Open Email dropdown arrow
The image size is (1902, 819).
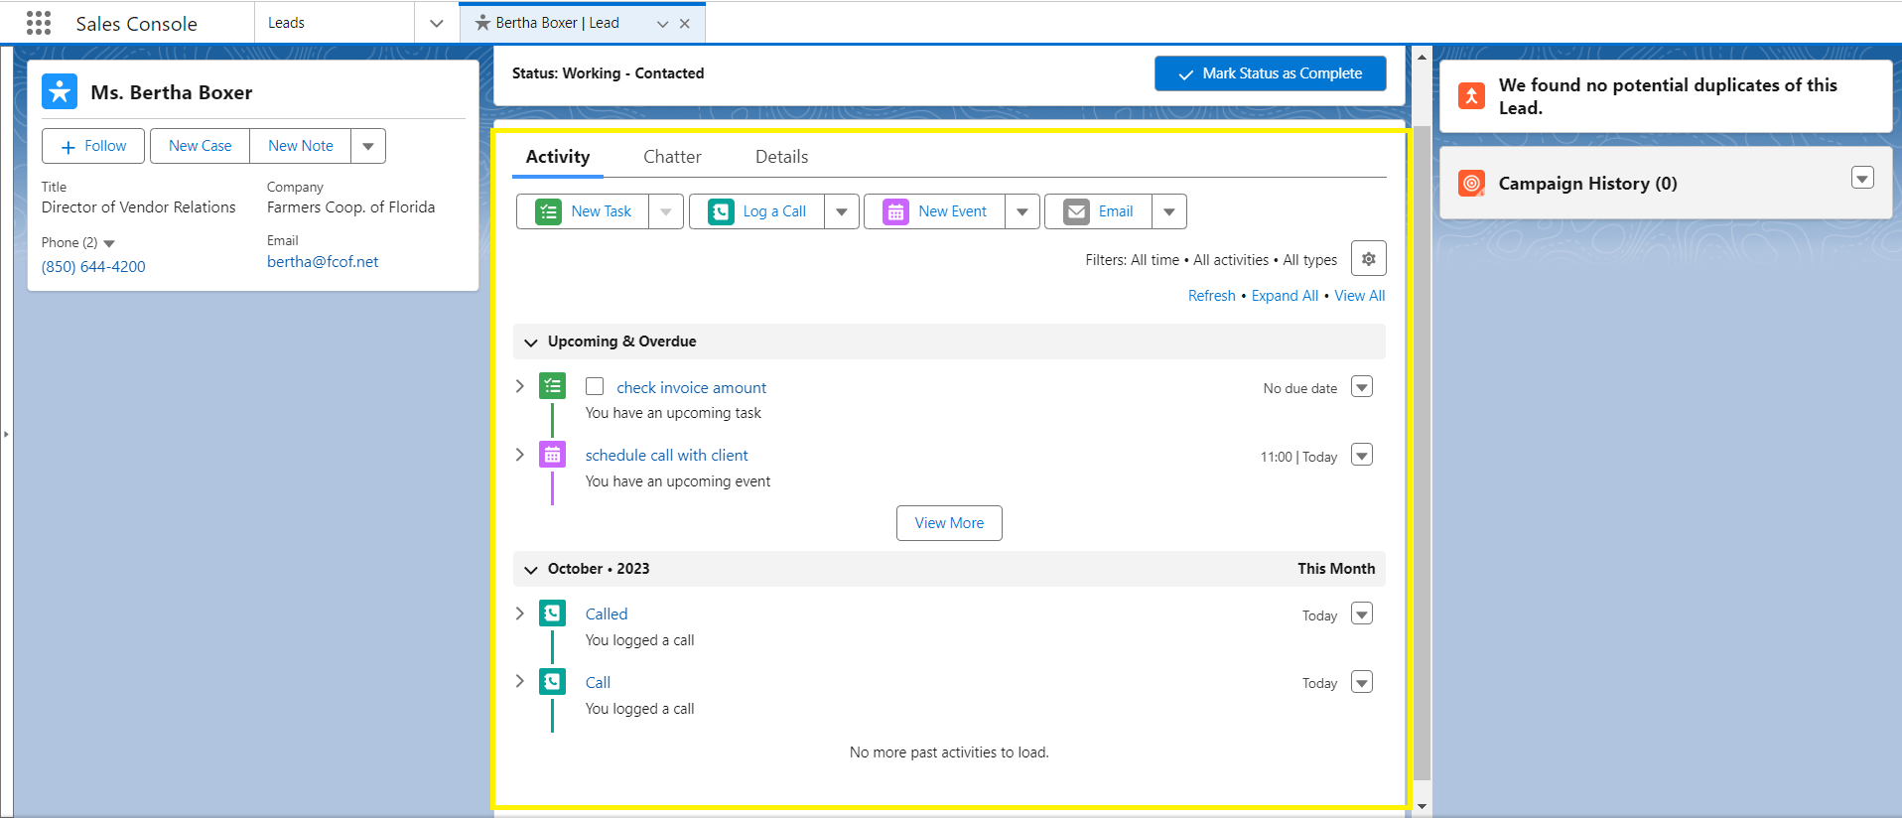pos(1169,211)
